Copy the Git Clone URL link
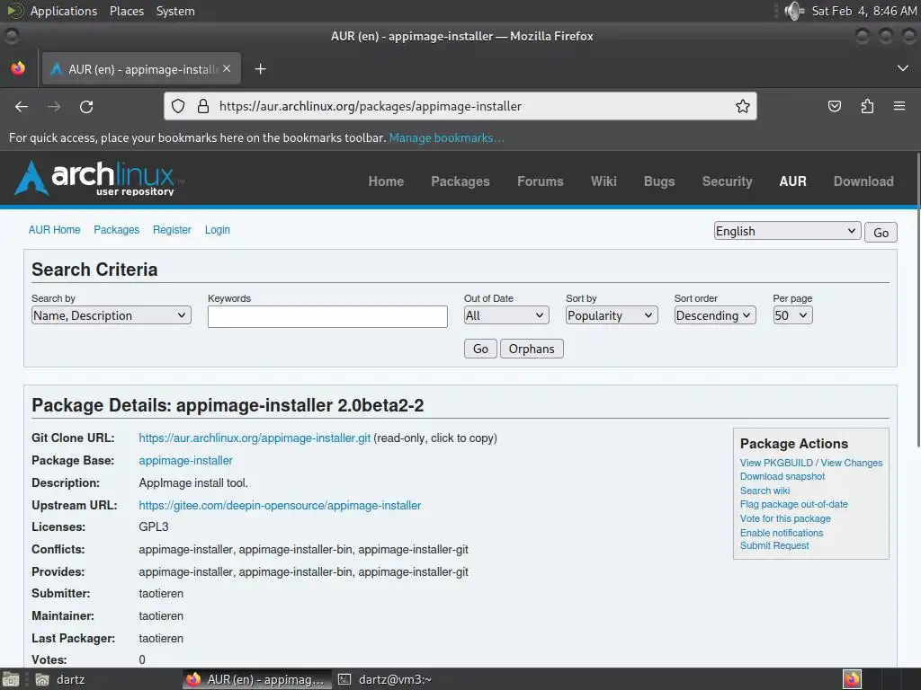 [x=255, y=438]
